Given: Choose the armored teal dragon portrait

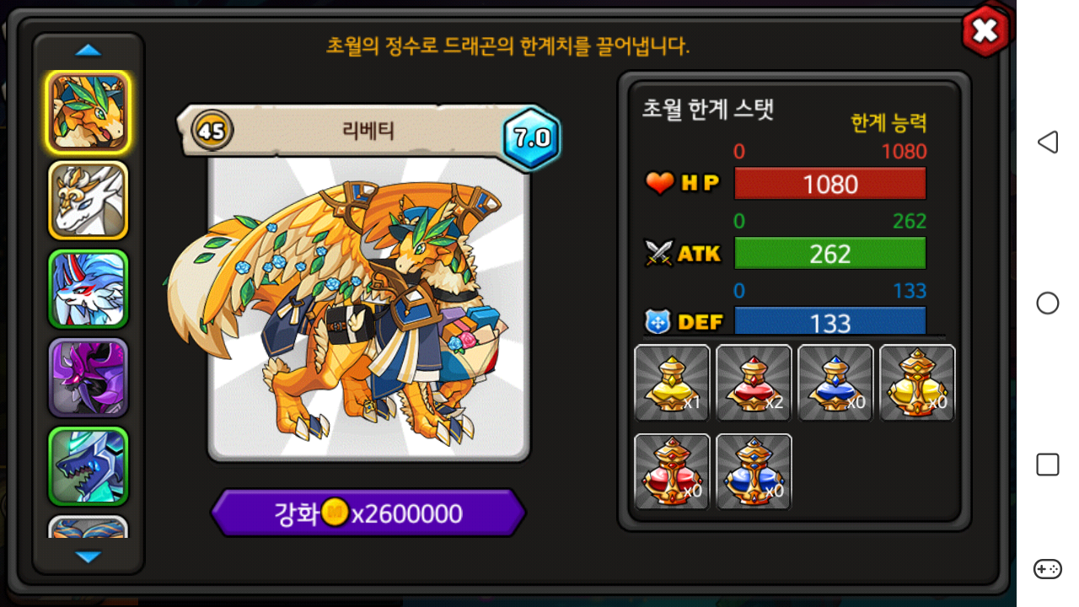Looking at the screenshot, I should [x=89, y=466].
